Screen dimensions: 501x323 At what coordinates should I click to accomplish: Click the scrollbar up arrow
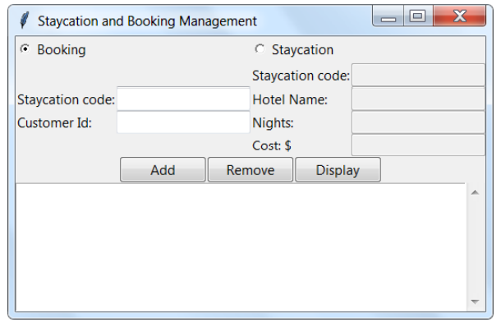tap(475, 192)
